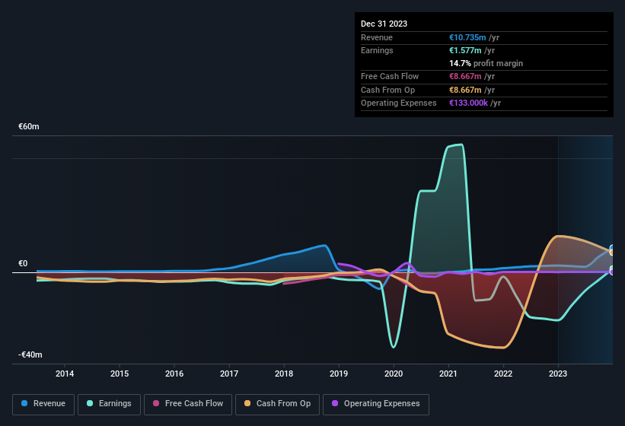Click the Dec 31 2023 tooltip date header
The image size is (625, 426).
click(384, 24)
